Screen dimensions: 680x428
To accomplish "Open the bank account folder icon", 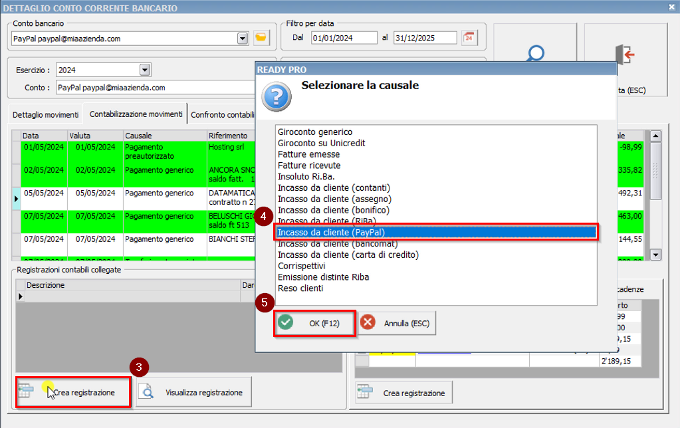I will coord(261,38).
